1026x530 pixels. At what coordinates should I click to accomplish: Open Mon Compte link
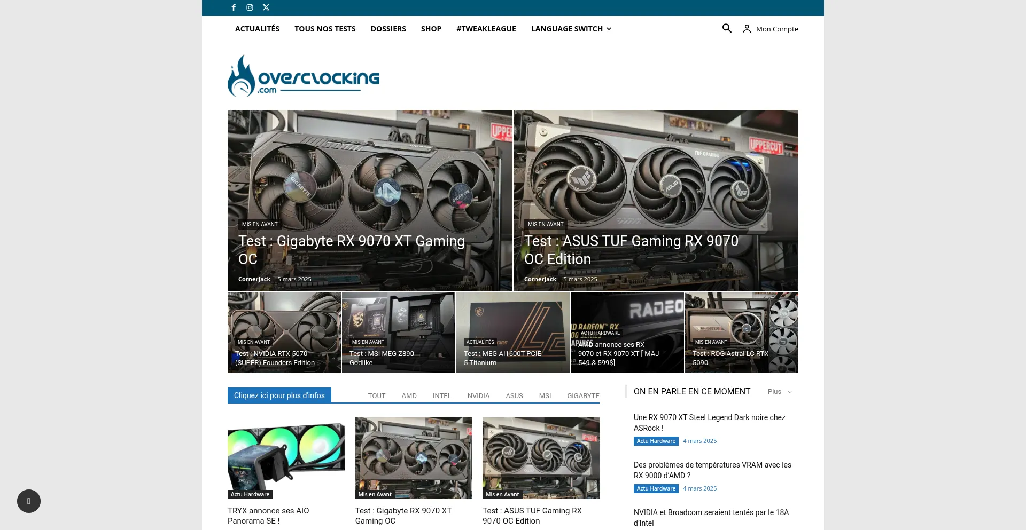click(x=777, y=29)
